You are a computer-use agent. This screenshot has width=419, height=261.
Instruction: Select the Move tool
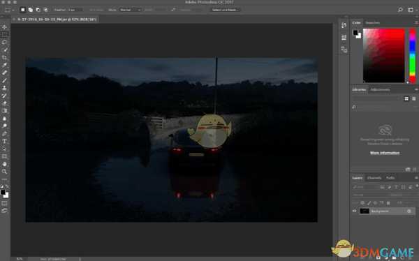click(x=5, y=27)
